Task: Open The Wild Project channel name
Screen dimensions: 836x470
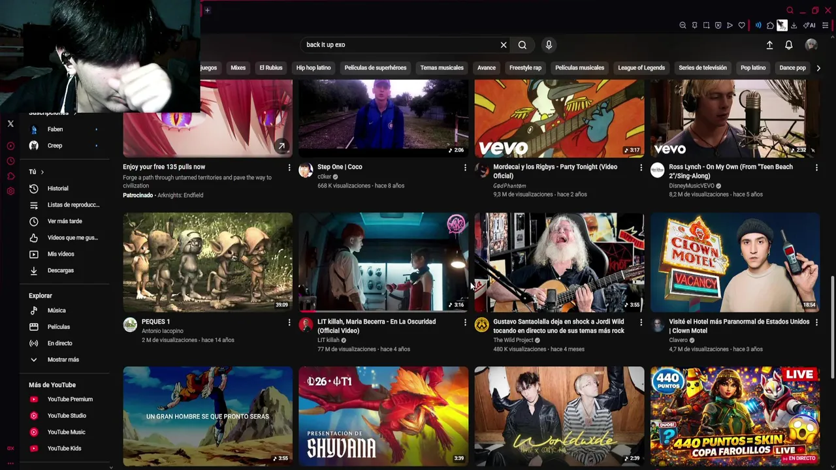Action: pos(513,340)
